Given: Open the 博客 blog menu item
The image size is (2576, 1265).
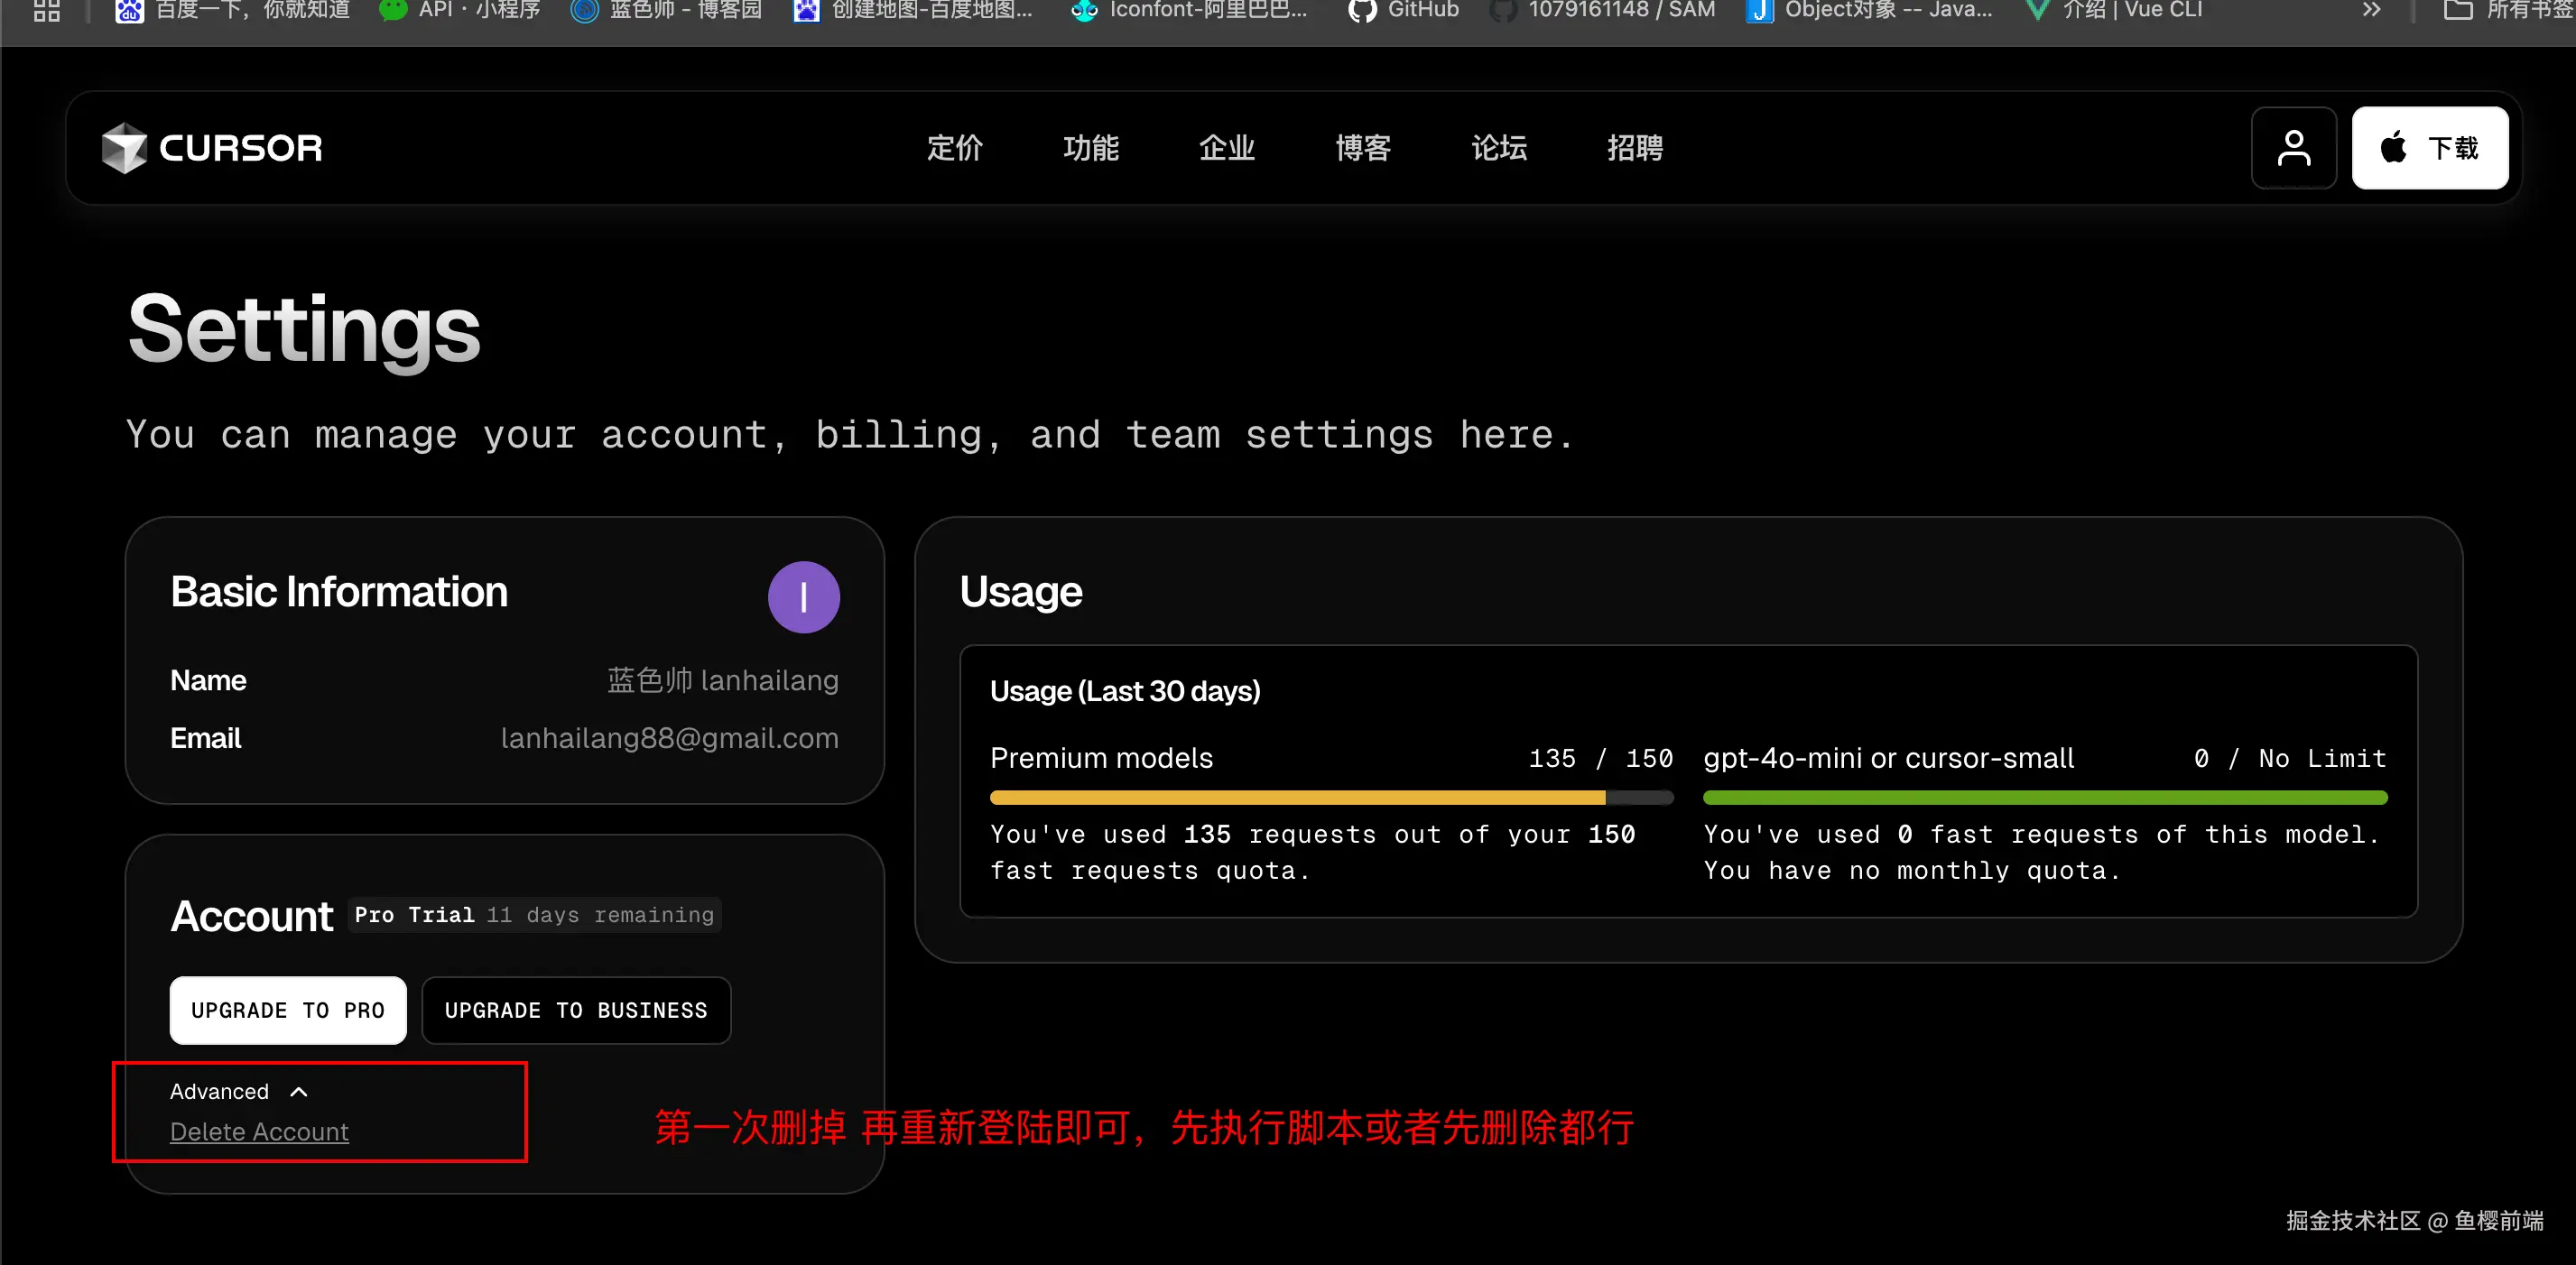Looking at the screenshot, I should (1362, 148).
